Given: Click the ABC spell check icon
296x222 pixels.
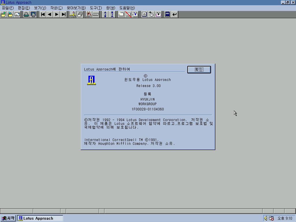Looking at the screenshot, I should [x=167, y=14].
